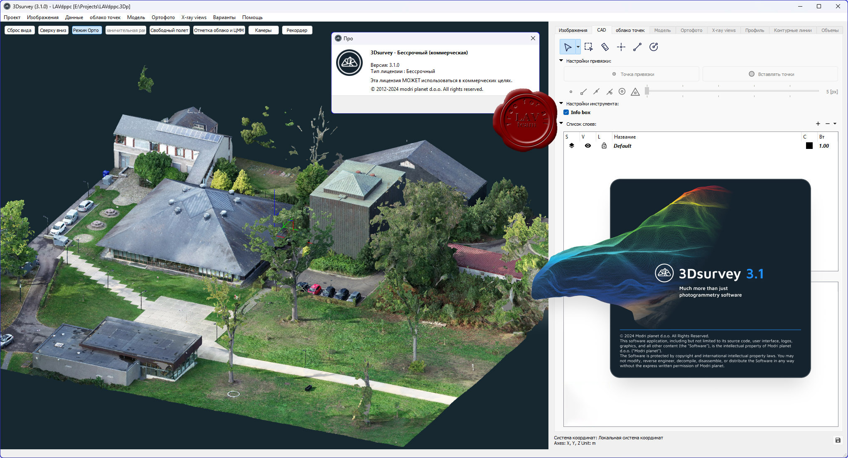
Task: Click the Свободный полет button
Action: coord(170,30)
